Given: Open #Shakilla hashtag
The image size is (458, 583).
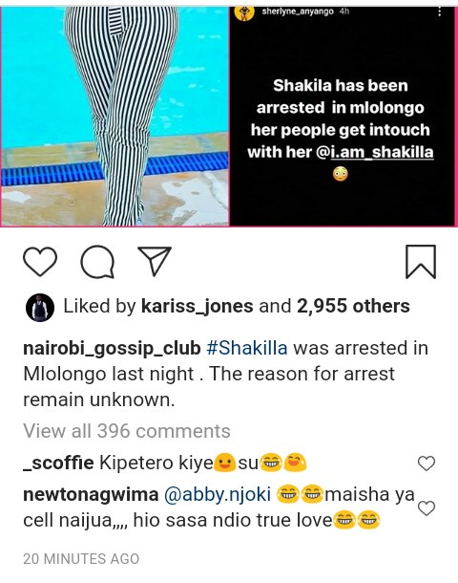Looking at the screenshot, I should [x=247, y=349].
